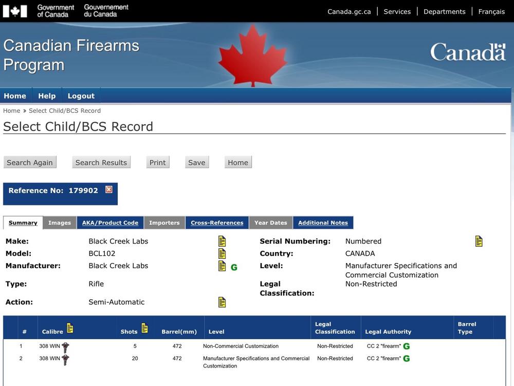Open Home in the blue navigation bar

tap(15, 96)
